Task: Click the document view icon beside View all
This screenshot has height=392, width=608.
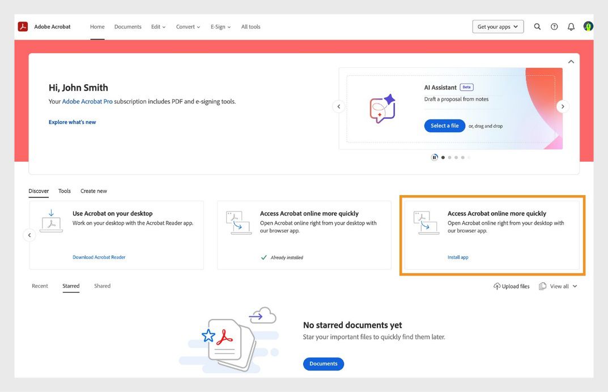Action: point(542,286)
